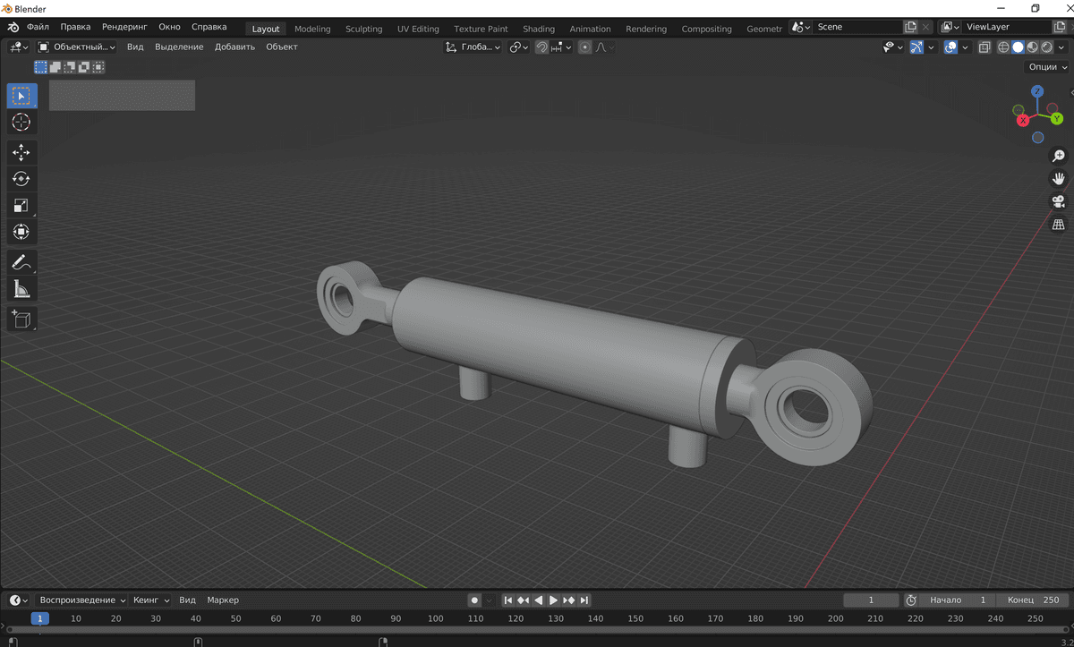The width and height of the screenshot is (1074, 647).
Task: Open the Add (Добавить) menu
Action: (234, 47)
